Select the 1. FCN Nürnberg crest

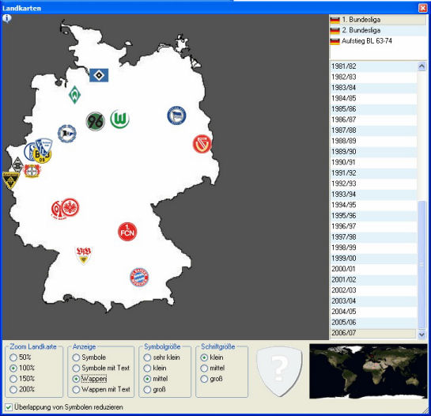click(127, 232)
